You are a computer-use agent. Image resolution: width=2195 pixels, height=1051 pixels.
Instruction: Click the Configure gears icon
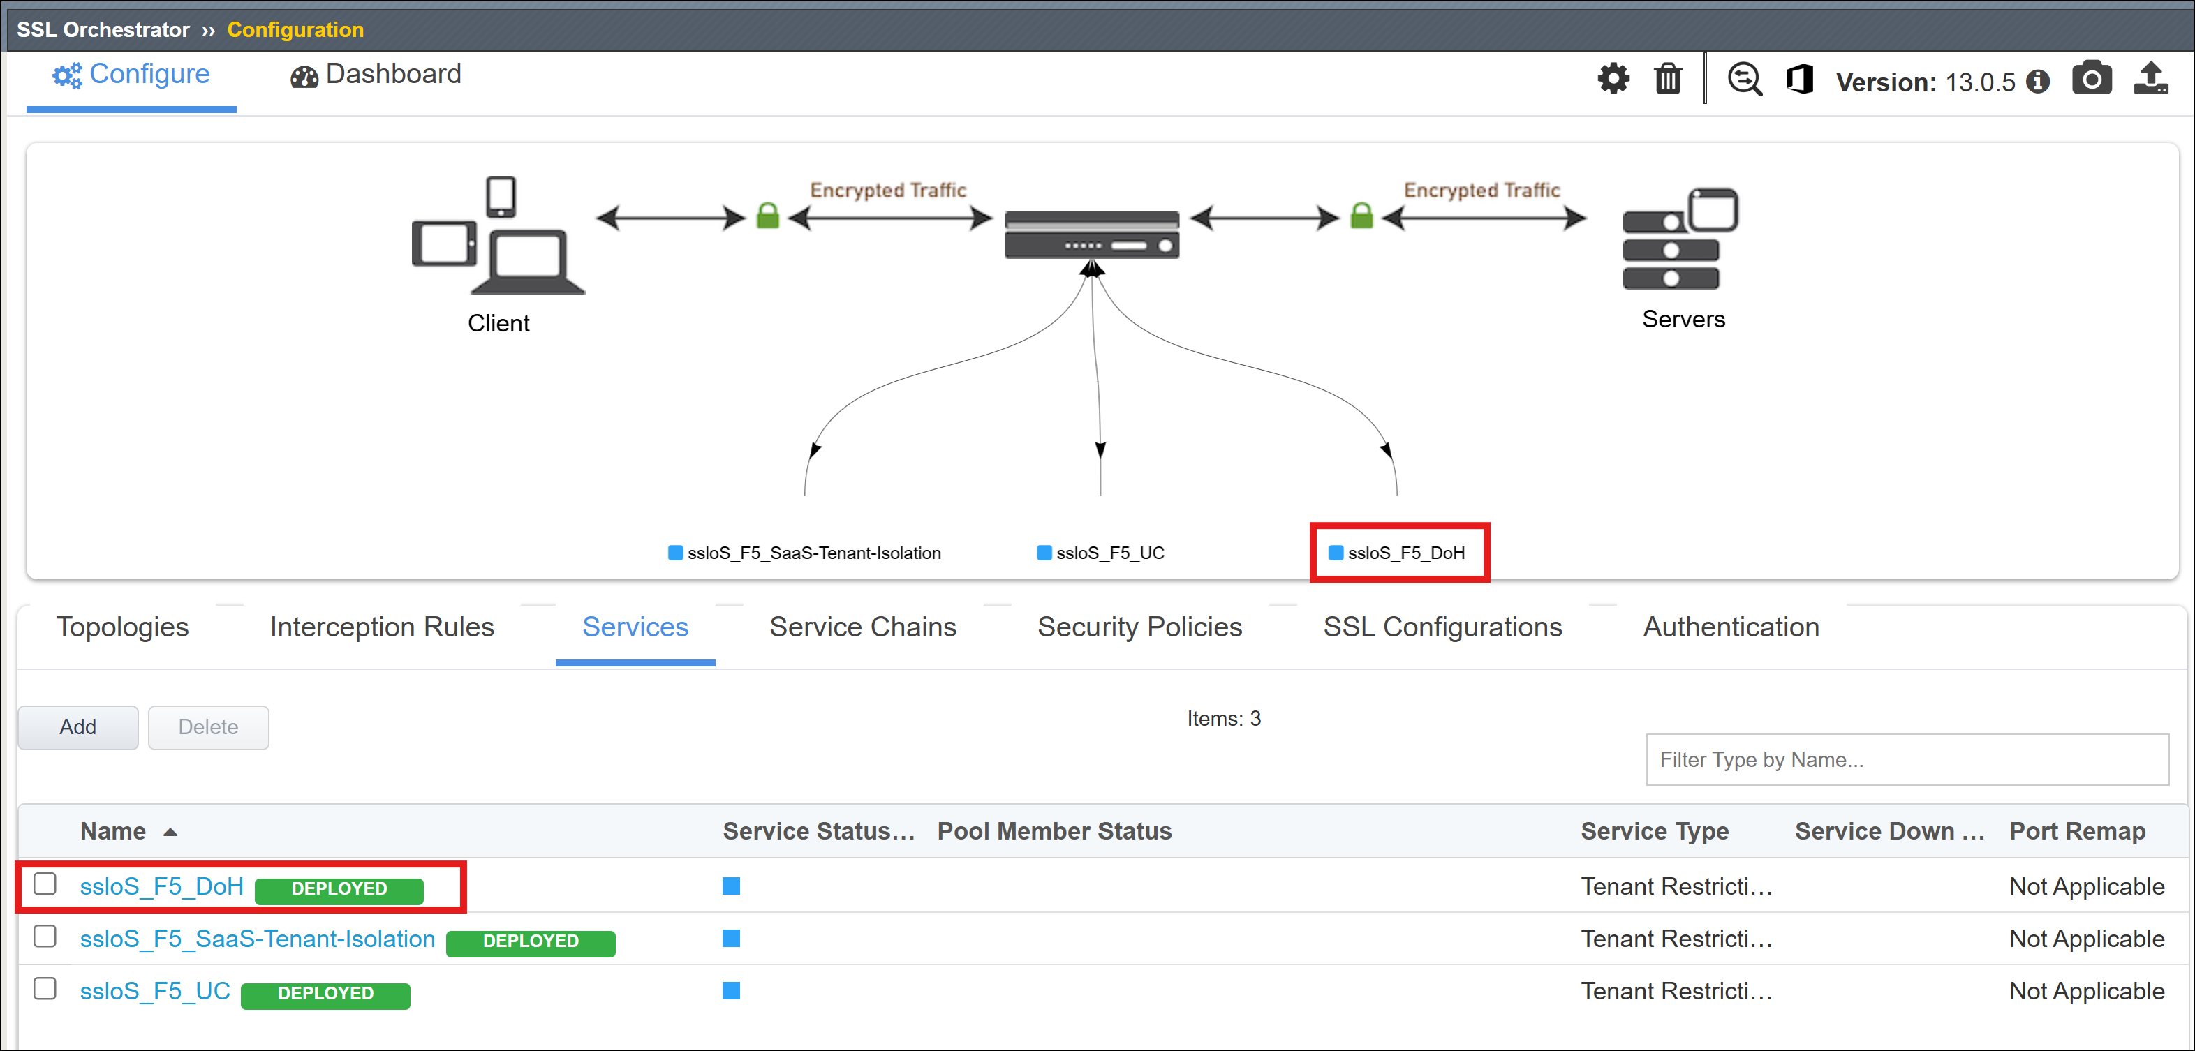click(x=67, y=76)
